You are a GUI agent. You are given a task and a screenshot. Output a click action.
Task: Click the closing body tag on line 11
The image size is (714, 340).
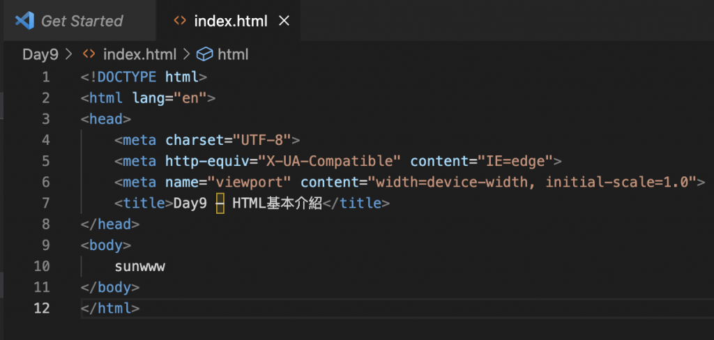pyautogui.click(x=110, y=287)
